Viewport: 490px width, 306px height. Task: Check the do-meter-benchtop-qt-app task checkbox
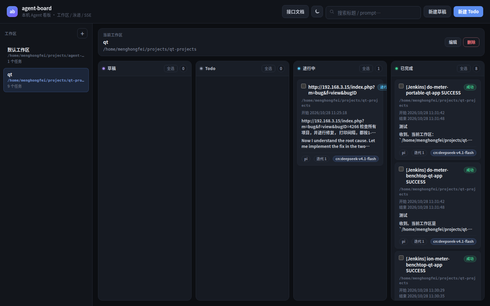coord(401,169)
